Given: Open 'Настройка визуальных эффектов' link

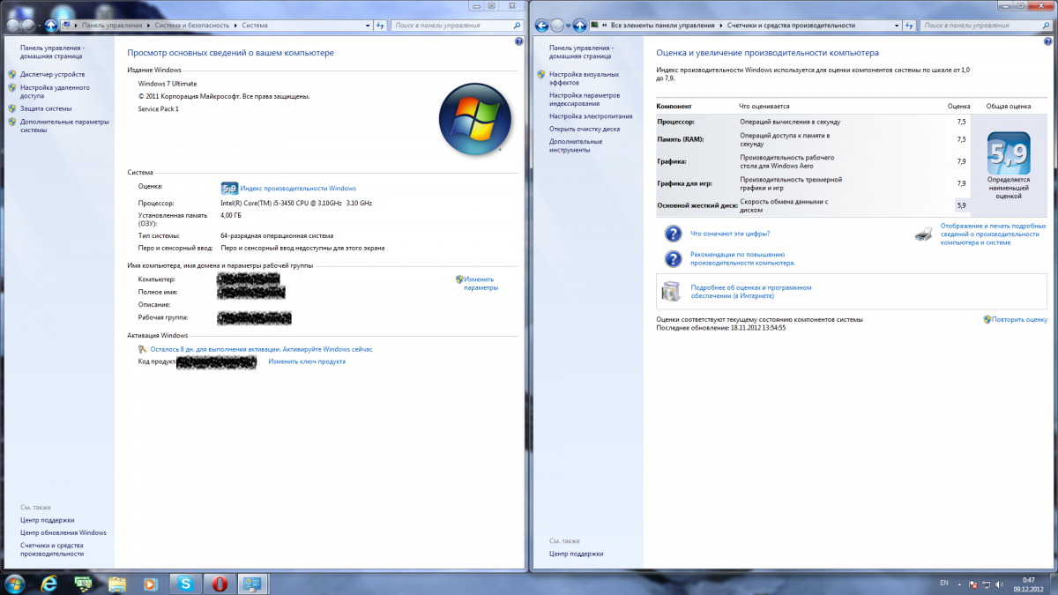Looking at the screenshot, I should click(584, 78).
